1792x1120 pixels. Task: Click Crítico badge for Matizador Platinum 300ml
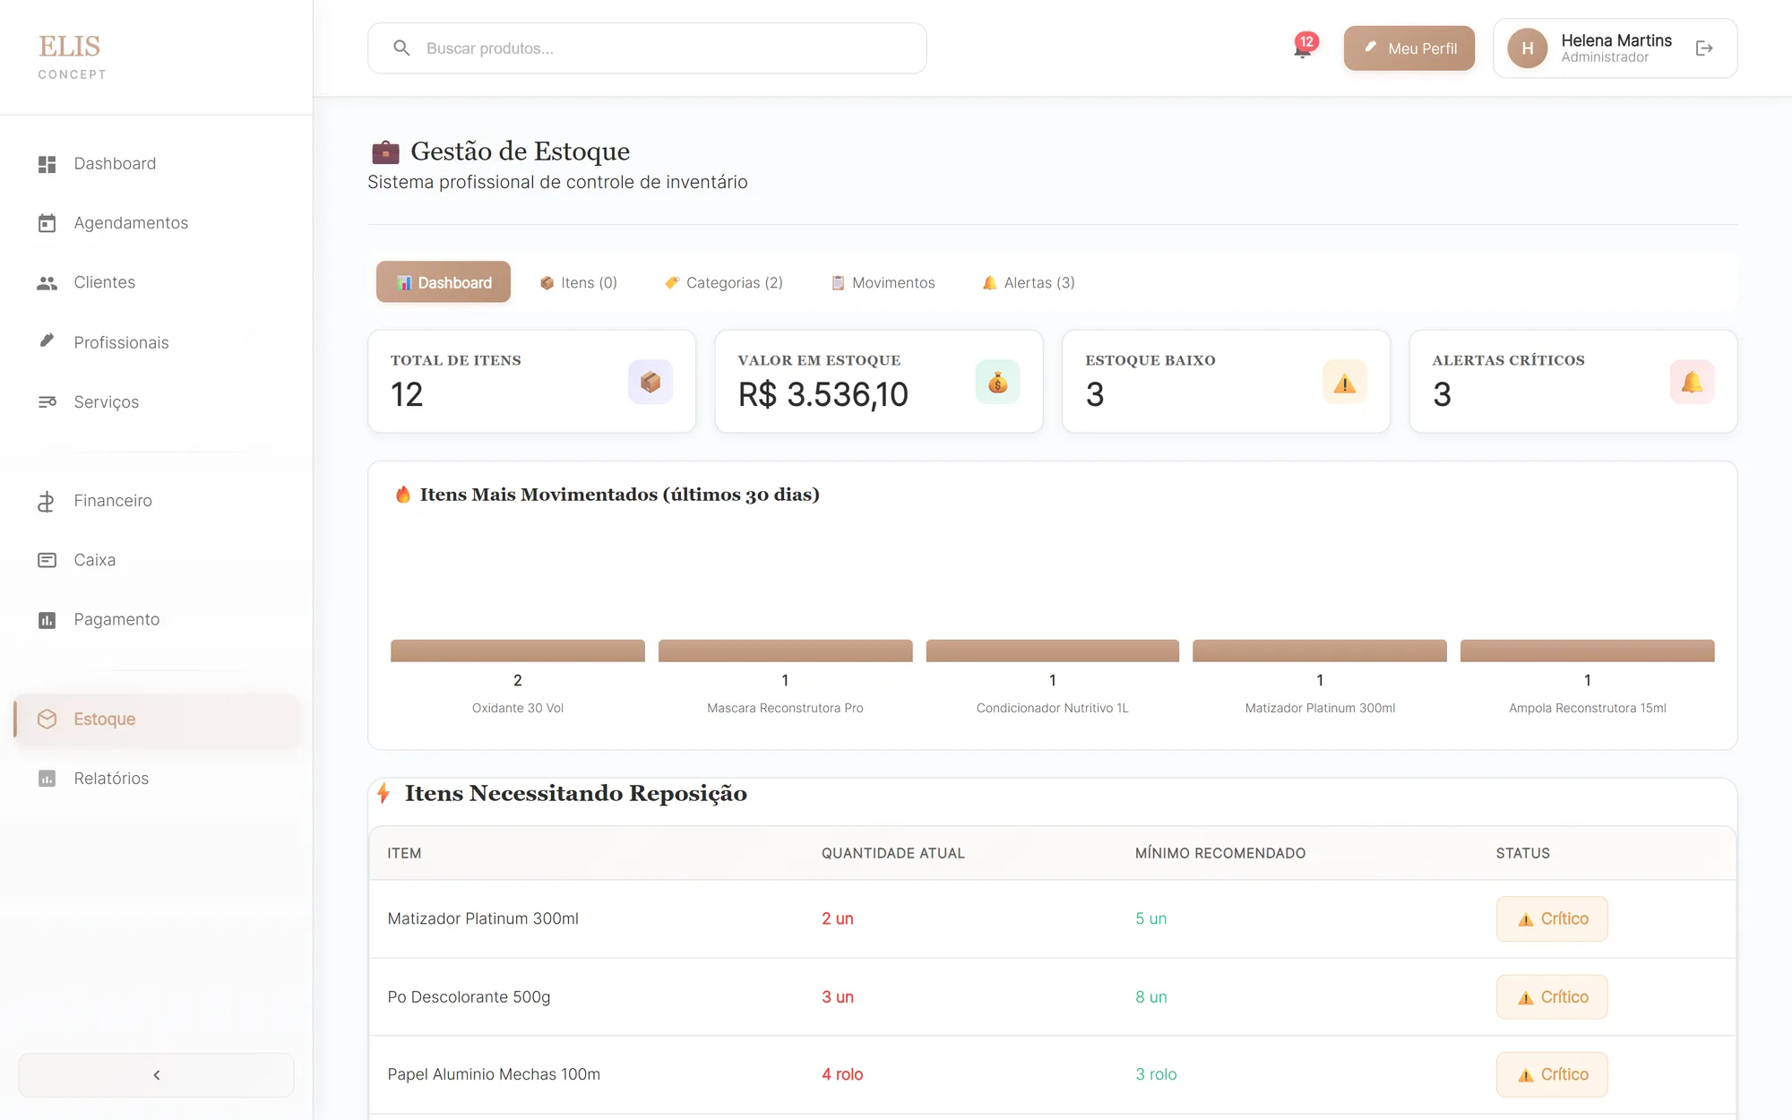[1552, 919]
